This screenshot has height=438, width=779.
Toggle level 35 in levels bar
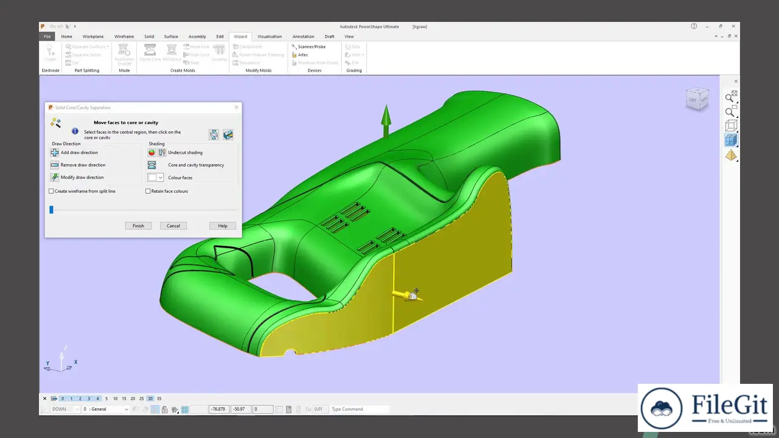159,398
